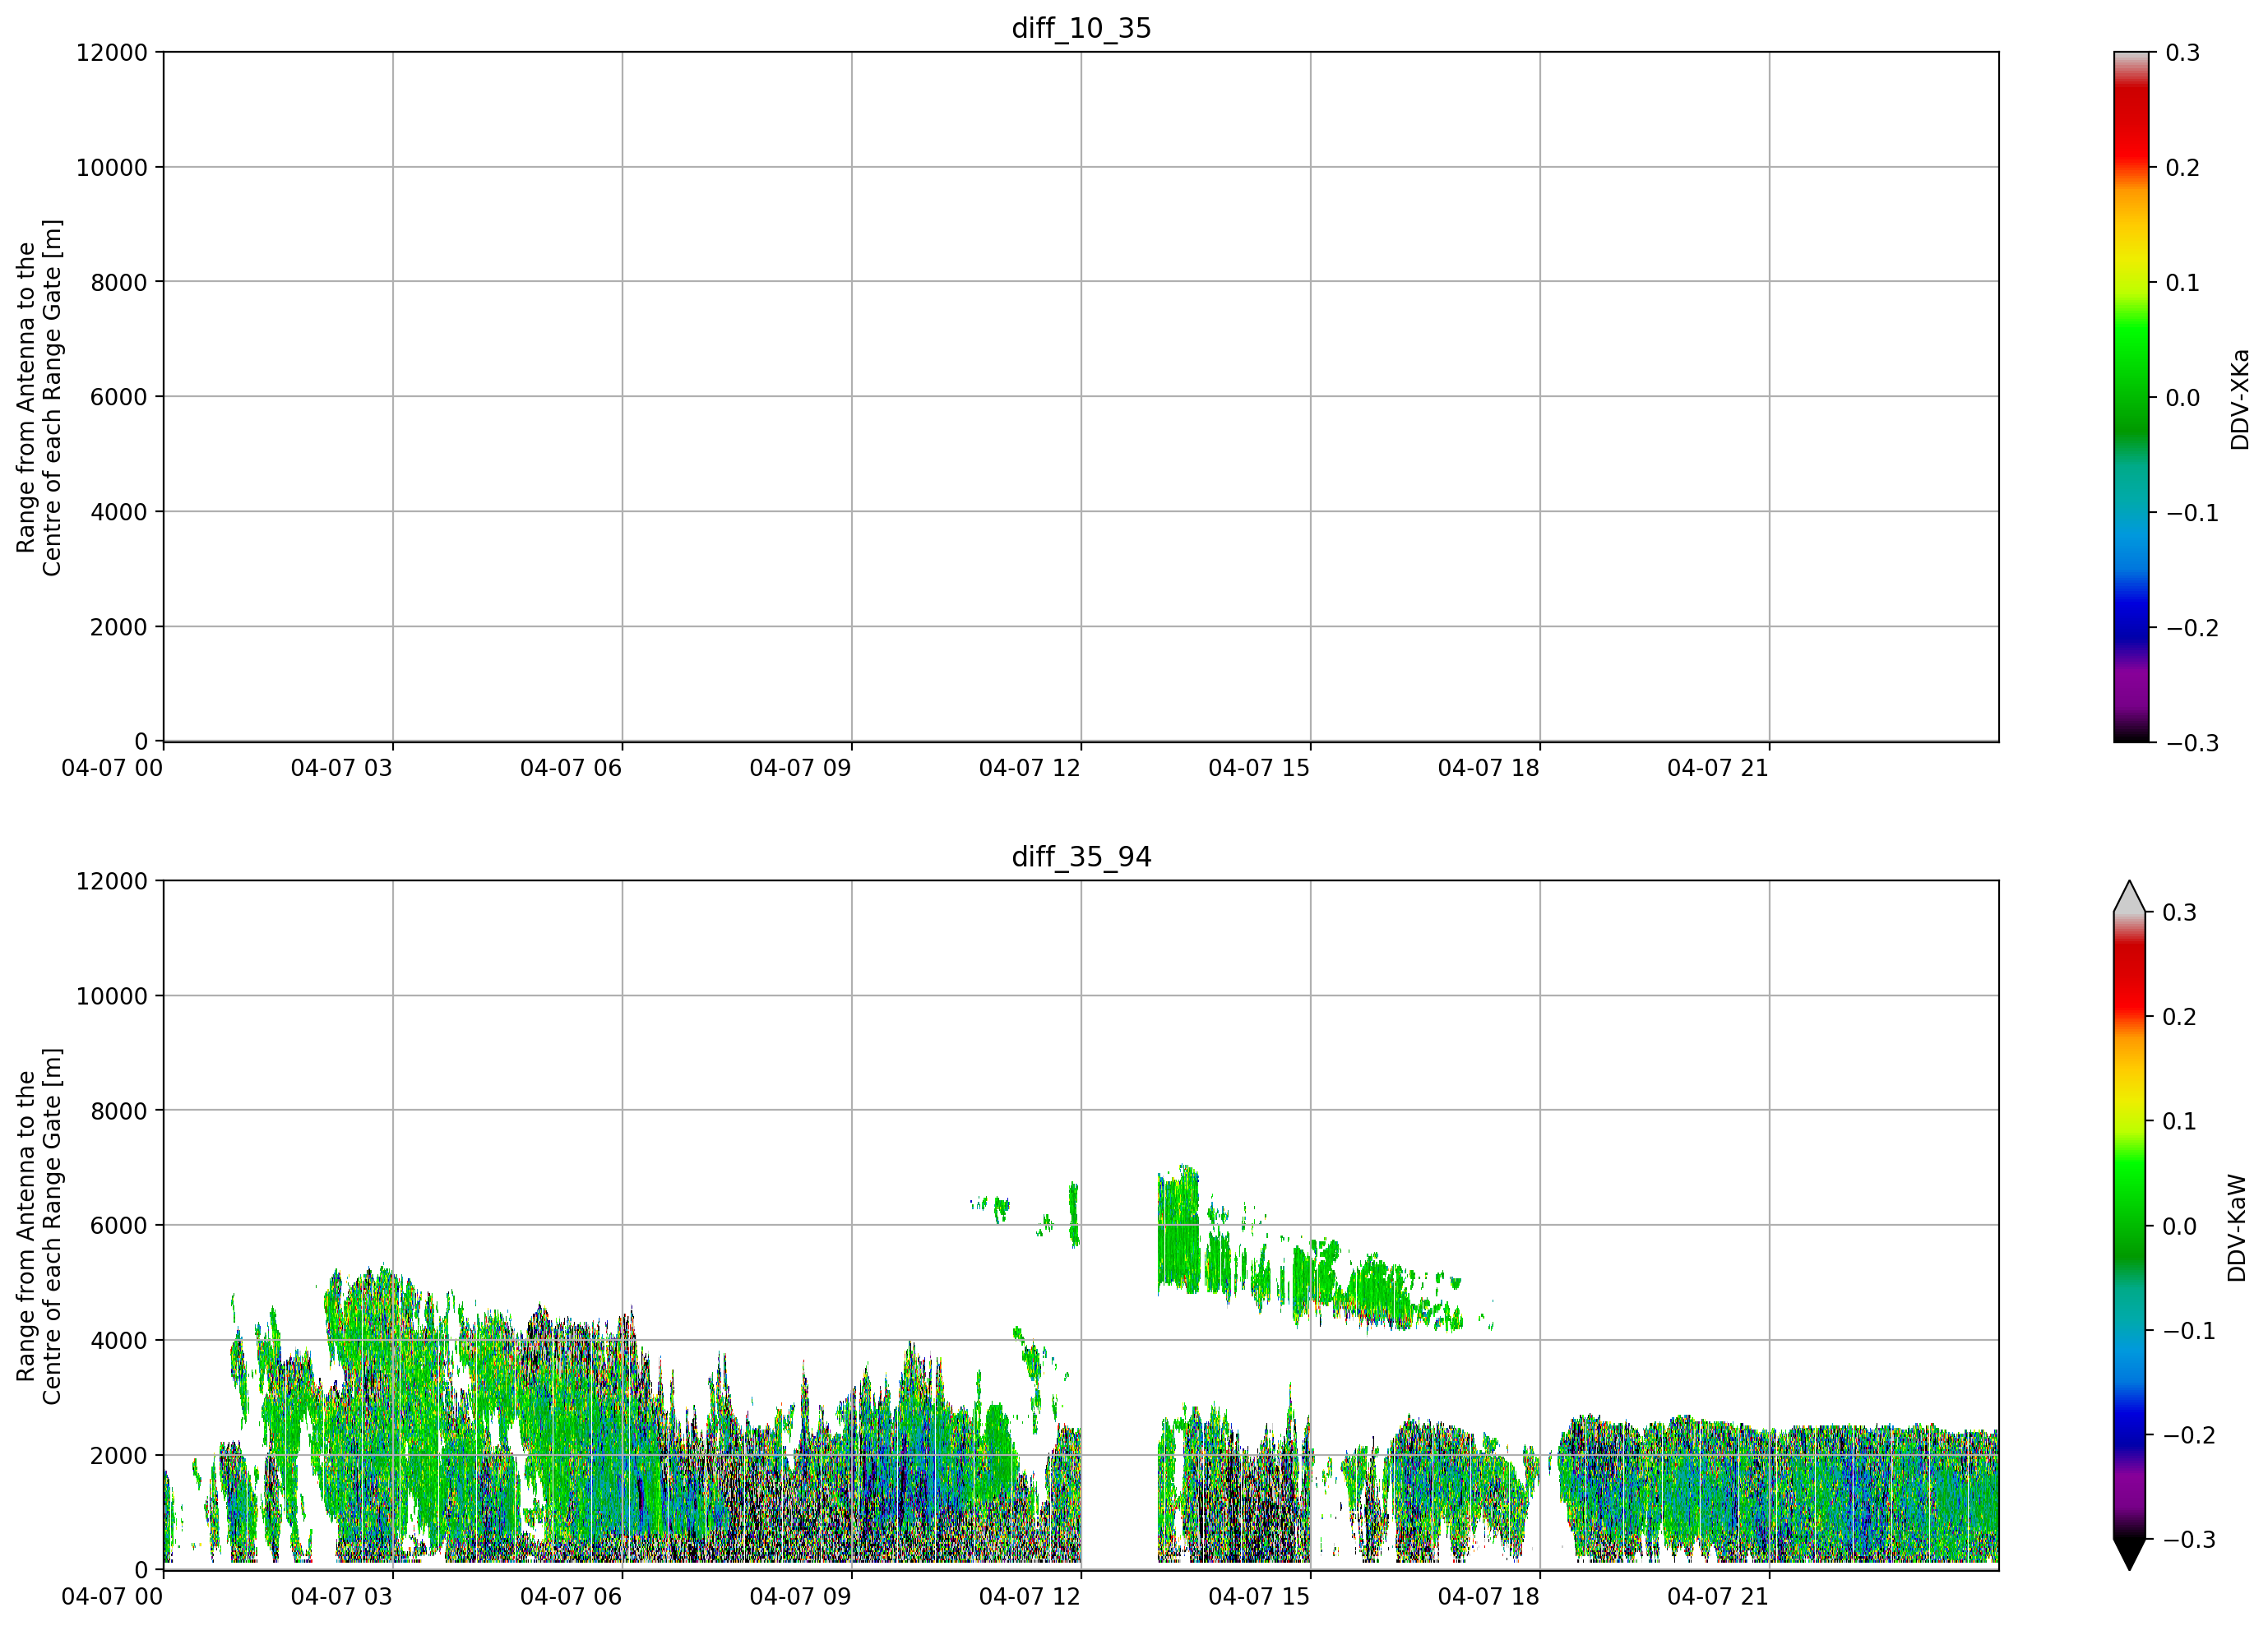
Task: Click the 04-07 18 x-tick of diff_35_94 plot
Action: [x=1488, y=1596]
